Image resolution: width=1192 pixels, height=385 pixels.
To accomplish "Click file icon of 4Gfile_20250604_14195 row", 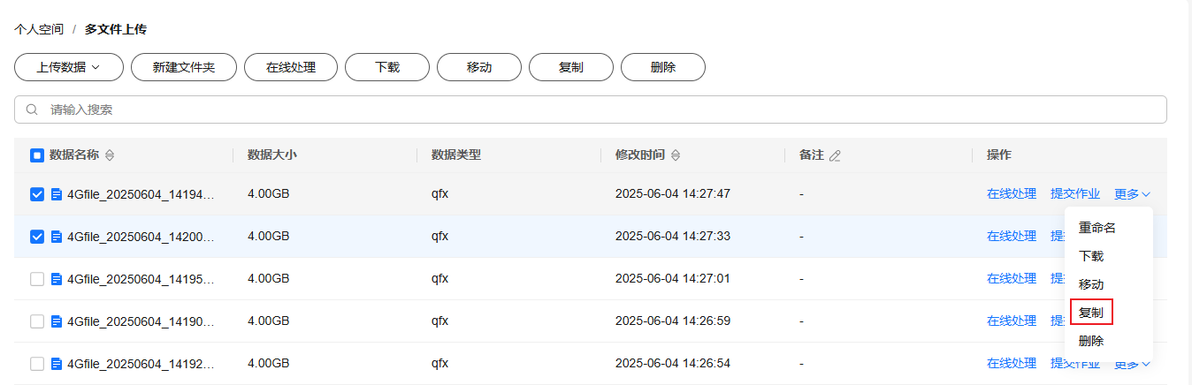I will [x=57, y=279].
